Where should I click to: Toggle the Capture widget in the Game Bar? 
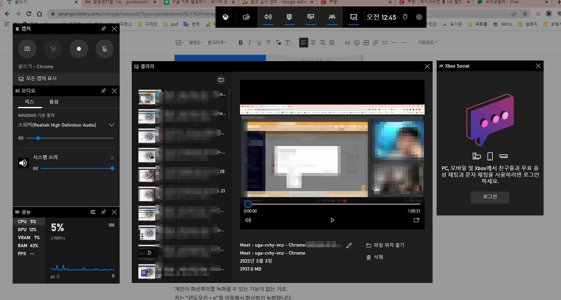click(x=290, y=17)
